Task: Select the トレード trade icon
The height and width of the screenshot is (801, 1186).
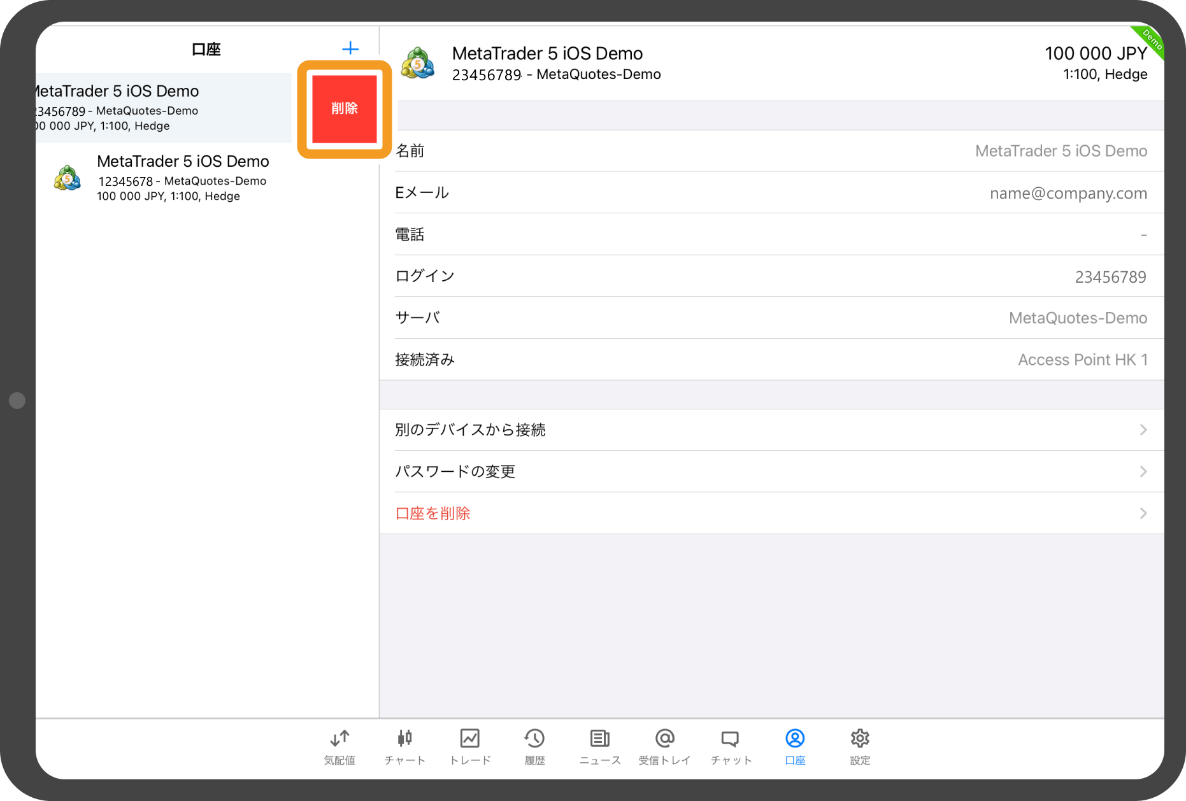Action: (x=470, y=746)
